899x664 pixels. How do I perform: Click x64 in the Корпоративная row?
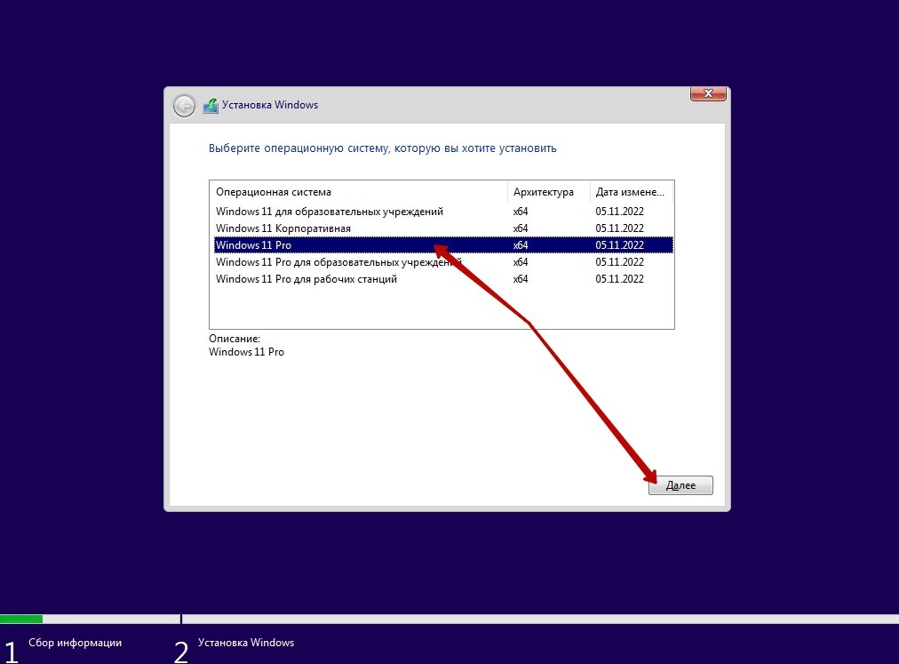coord(521,228)
